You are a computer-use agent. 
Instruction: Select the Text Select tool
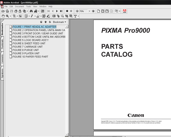[14, 16]
